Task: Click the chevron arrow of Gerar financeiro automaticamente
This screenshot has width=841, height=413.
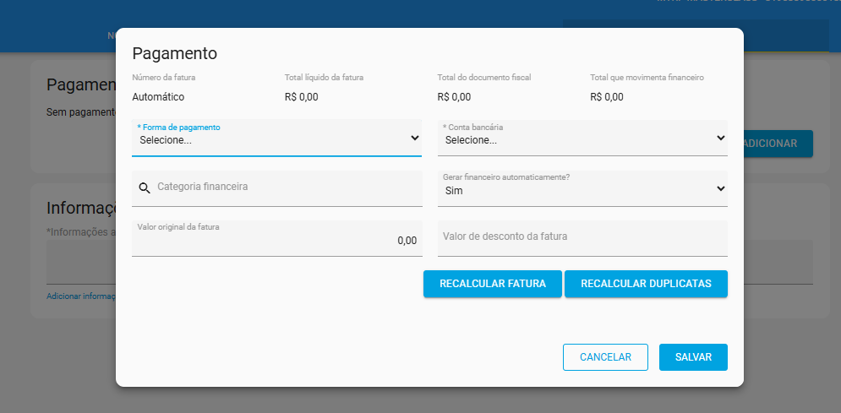Action: 721,188
